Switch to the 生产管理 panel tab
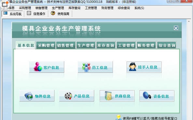 (x=86, y=46)
